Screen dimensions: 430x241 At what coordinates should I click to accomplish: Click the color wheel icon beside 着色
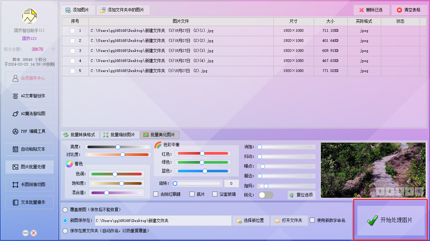pyautogui.click(x=69, y=164)
